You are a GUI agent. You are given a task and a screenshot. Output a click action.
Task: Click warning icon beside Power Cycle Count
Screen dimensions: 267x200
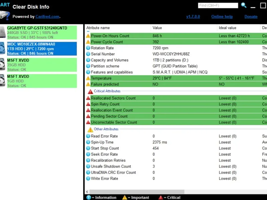pyautogui.click(x=88, y=42)
